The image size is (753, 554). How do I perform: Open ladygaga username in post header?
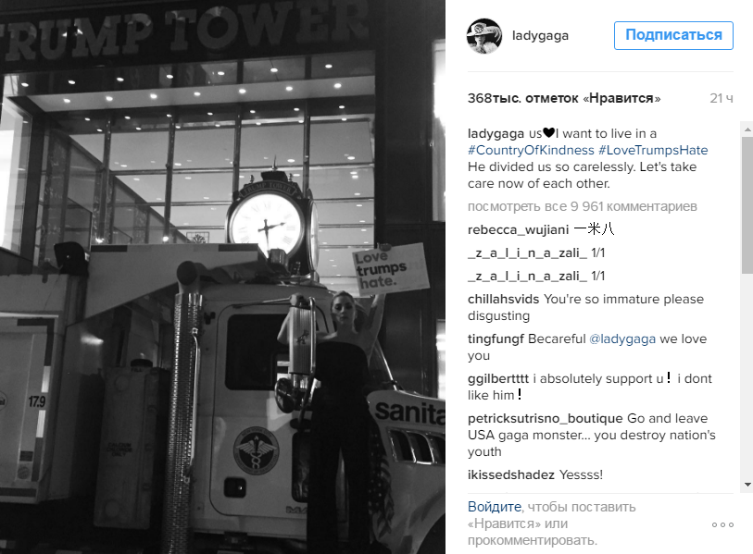tap(540, 36)
